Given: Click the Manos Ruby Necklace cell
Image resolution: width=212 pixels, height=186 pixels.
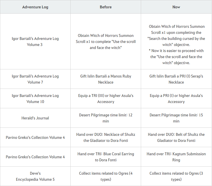Looking at the screenshot, I should click(x=105, y=79).
